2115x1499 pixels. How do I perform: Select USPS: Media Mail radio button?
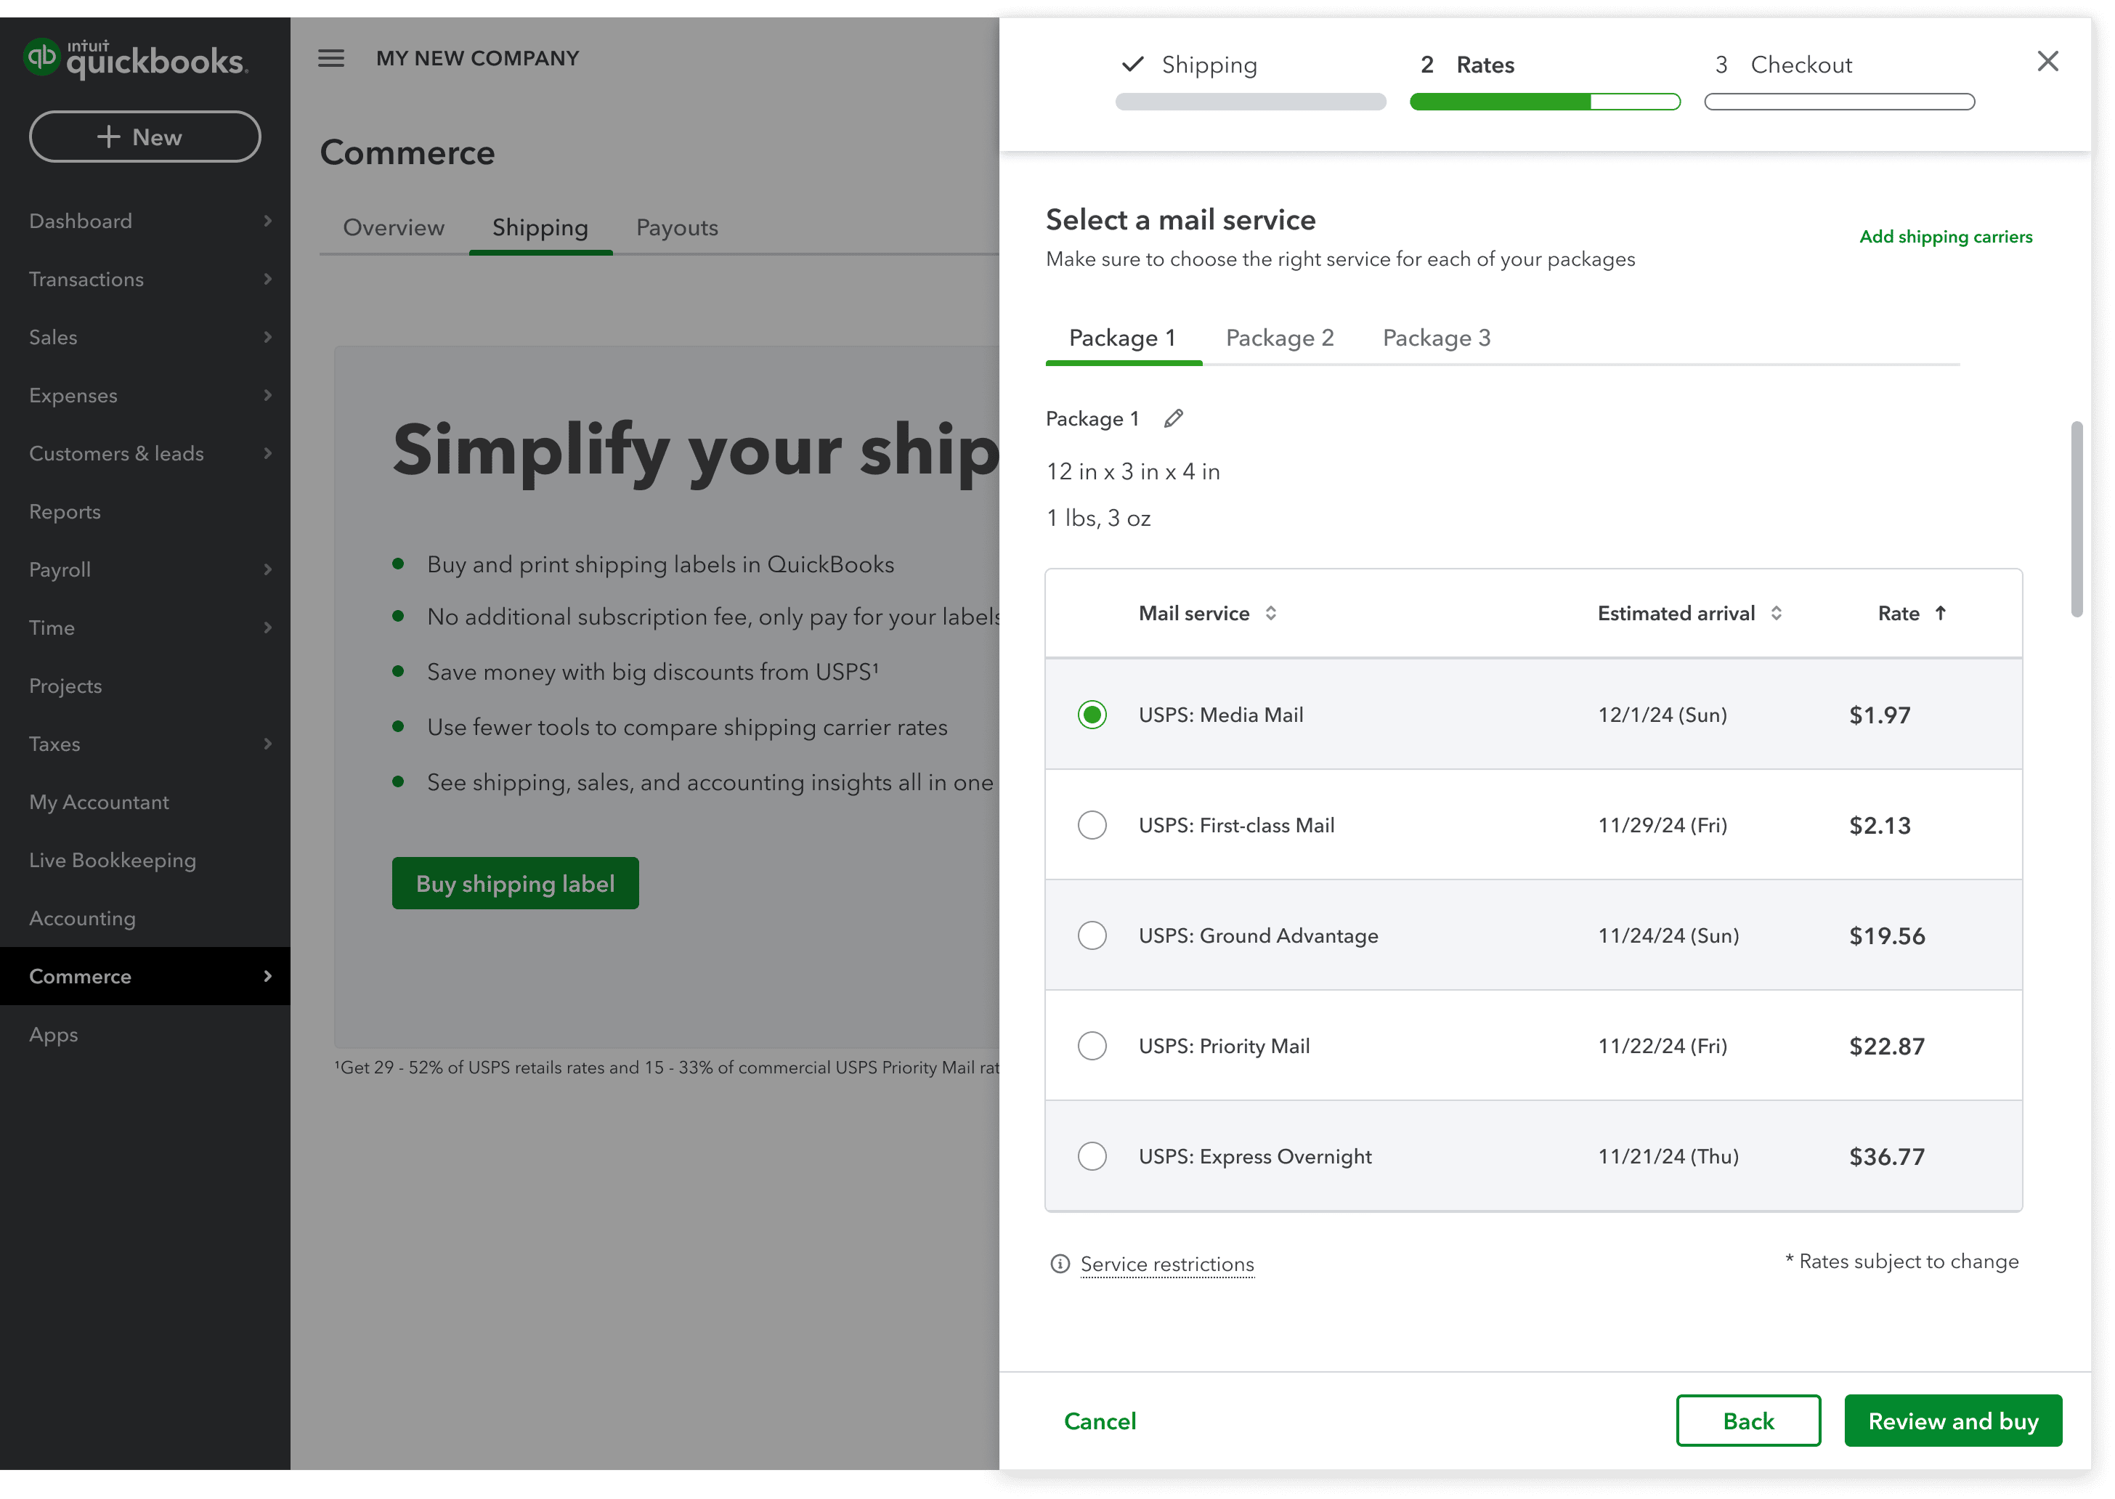(x=1092, y=715)
